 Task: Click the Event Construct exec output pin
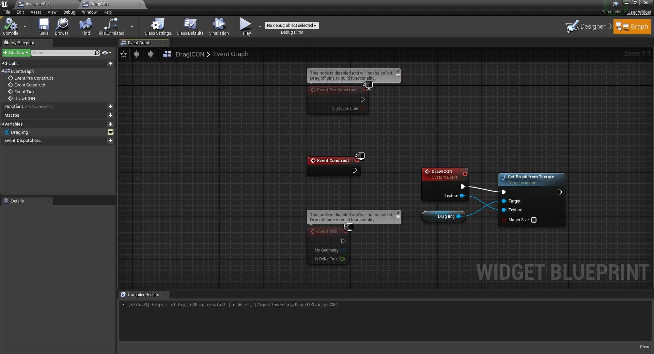click(355, 170)
